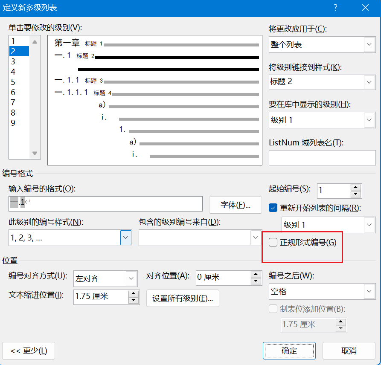Open the 此级别的编号样式 dropdown
The width and height of the screenshot is (381, 365).
point(125,238)
